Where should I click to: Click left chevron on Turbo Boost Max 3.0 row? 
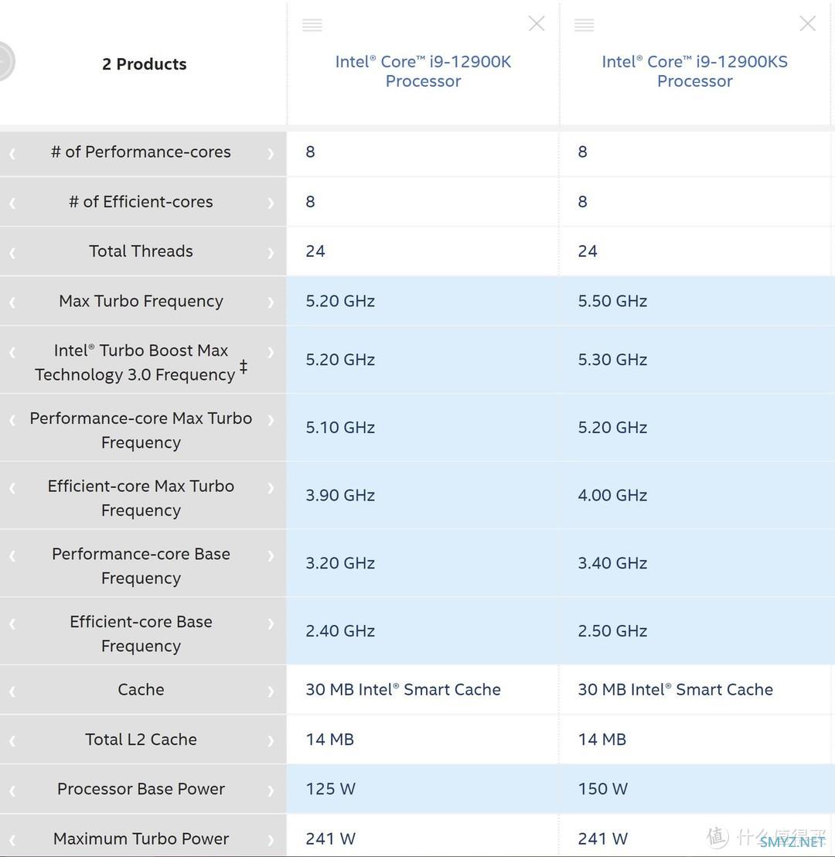pyautogui.click(x=12, y=353)
